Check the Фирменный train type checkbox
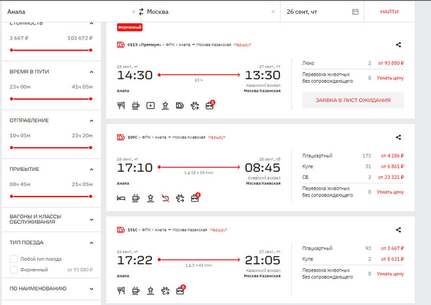 pos(14,270)
